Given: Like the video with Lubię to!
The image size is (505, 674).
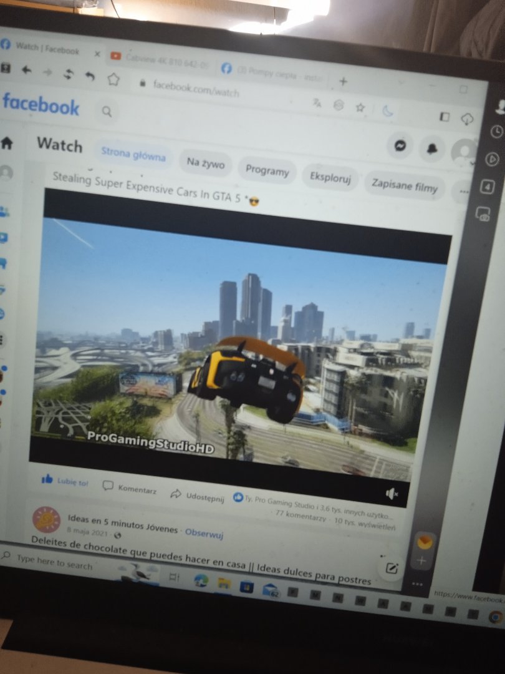Looking at the screenshot, I should point(65,481).
